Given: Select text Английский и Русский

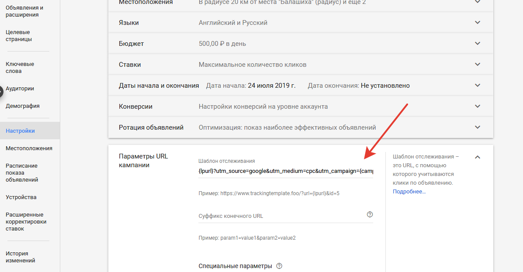Looking at the screenshot, I should (233, 23).
